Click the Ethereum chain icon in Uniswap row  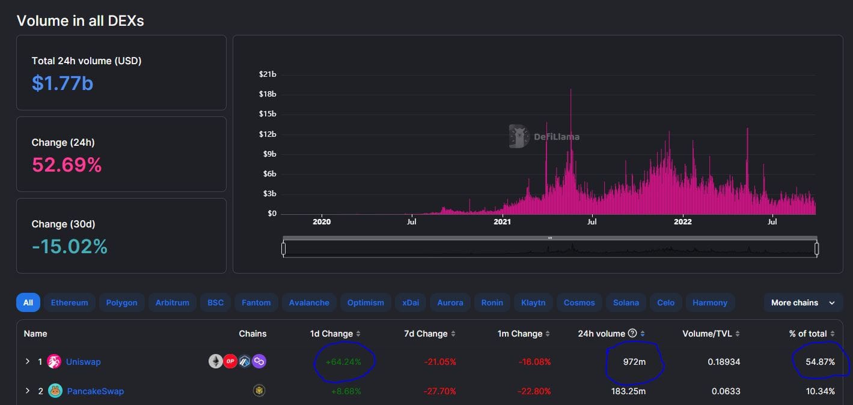pos(215,361)
